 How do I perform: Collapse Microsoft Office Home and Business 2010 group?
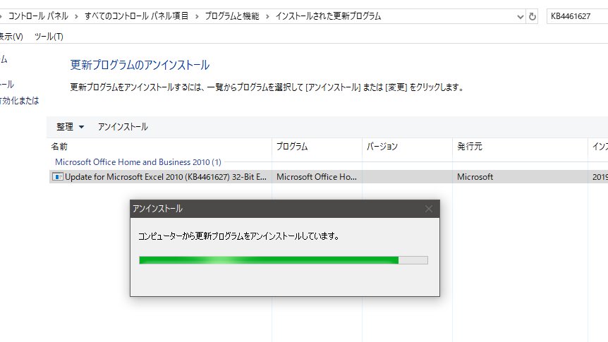(x=138, y=162)
